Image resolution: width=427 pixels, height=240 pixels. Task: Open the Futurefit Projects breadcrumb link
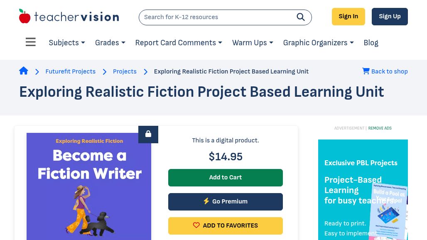tap(71, 71)
